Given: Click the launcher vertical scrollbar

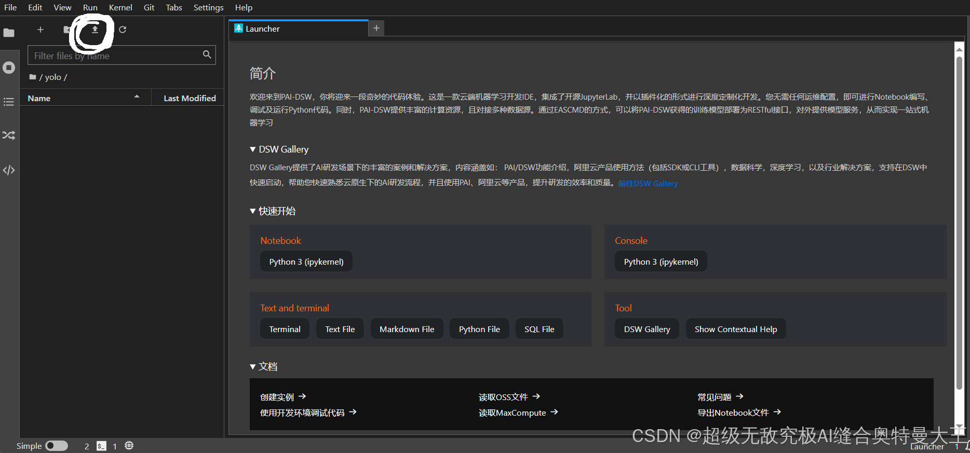Looking at the screenshot, I should tap(959, 223).
